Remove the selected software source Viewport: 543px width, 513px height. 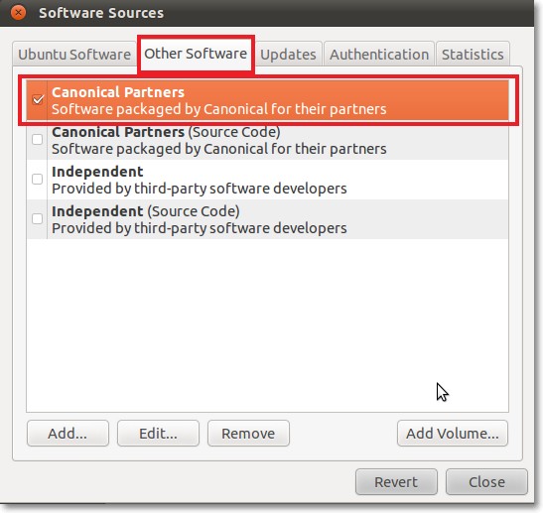click(248, 434)
